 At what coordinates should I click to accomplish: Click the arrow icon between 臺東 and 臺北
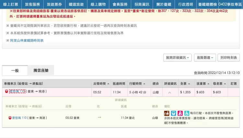pos(99,117)
